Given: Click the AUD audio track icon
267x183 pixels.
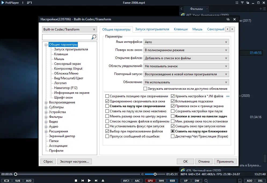Looking at the screenshot, I should click(x=28, y=181).
